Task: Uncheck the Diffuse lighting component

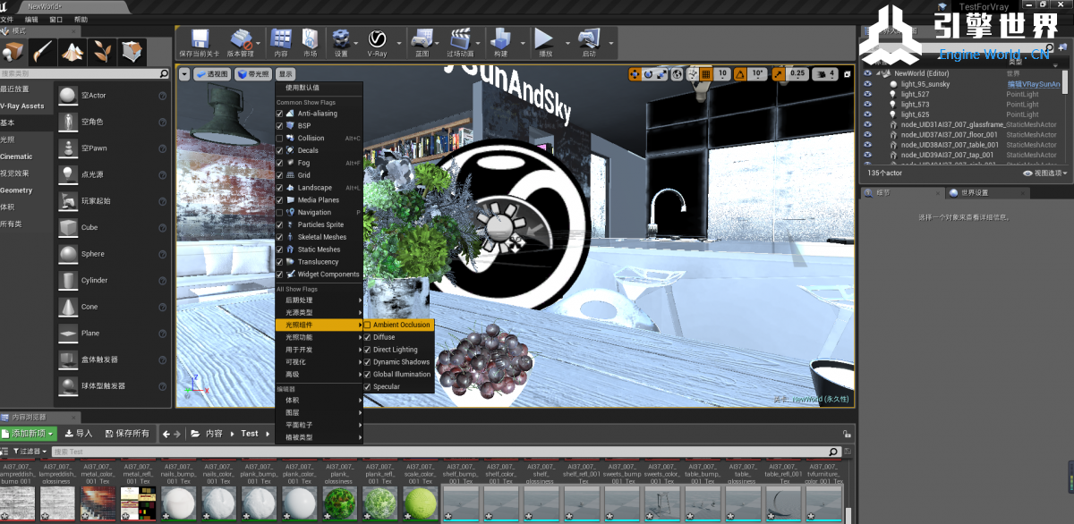Action: coord(368,337)
